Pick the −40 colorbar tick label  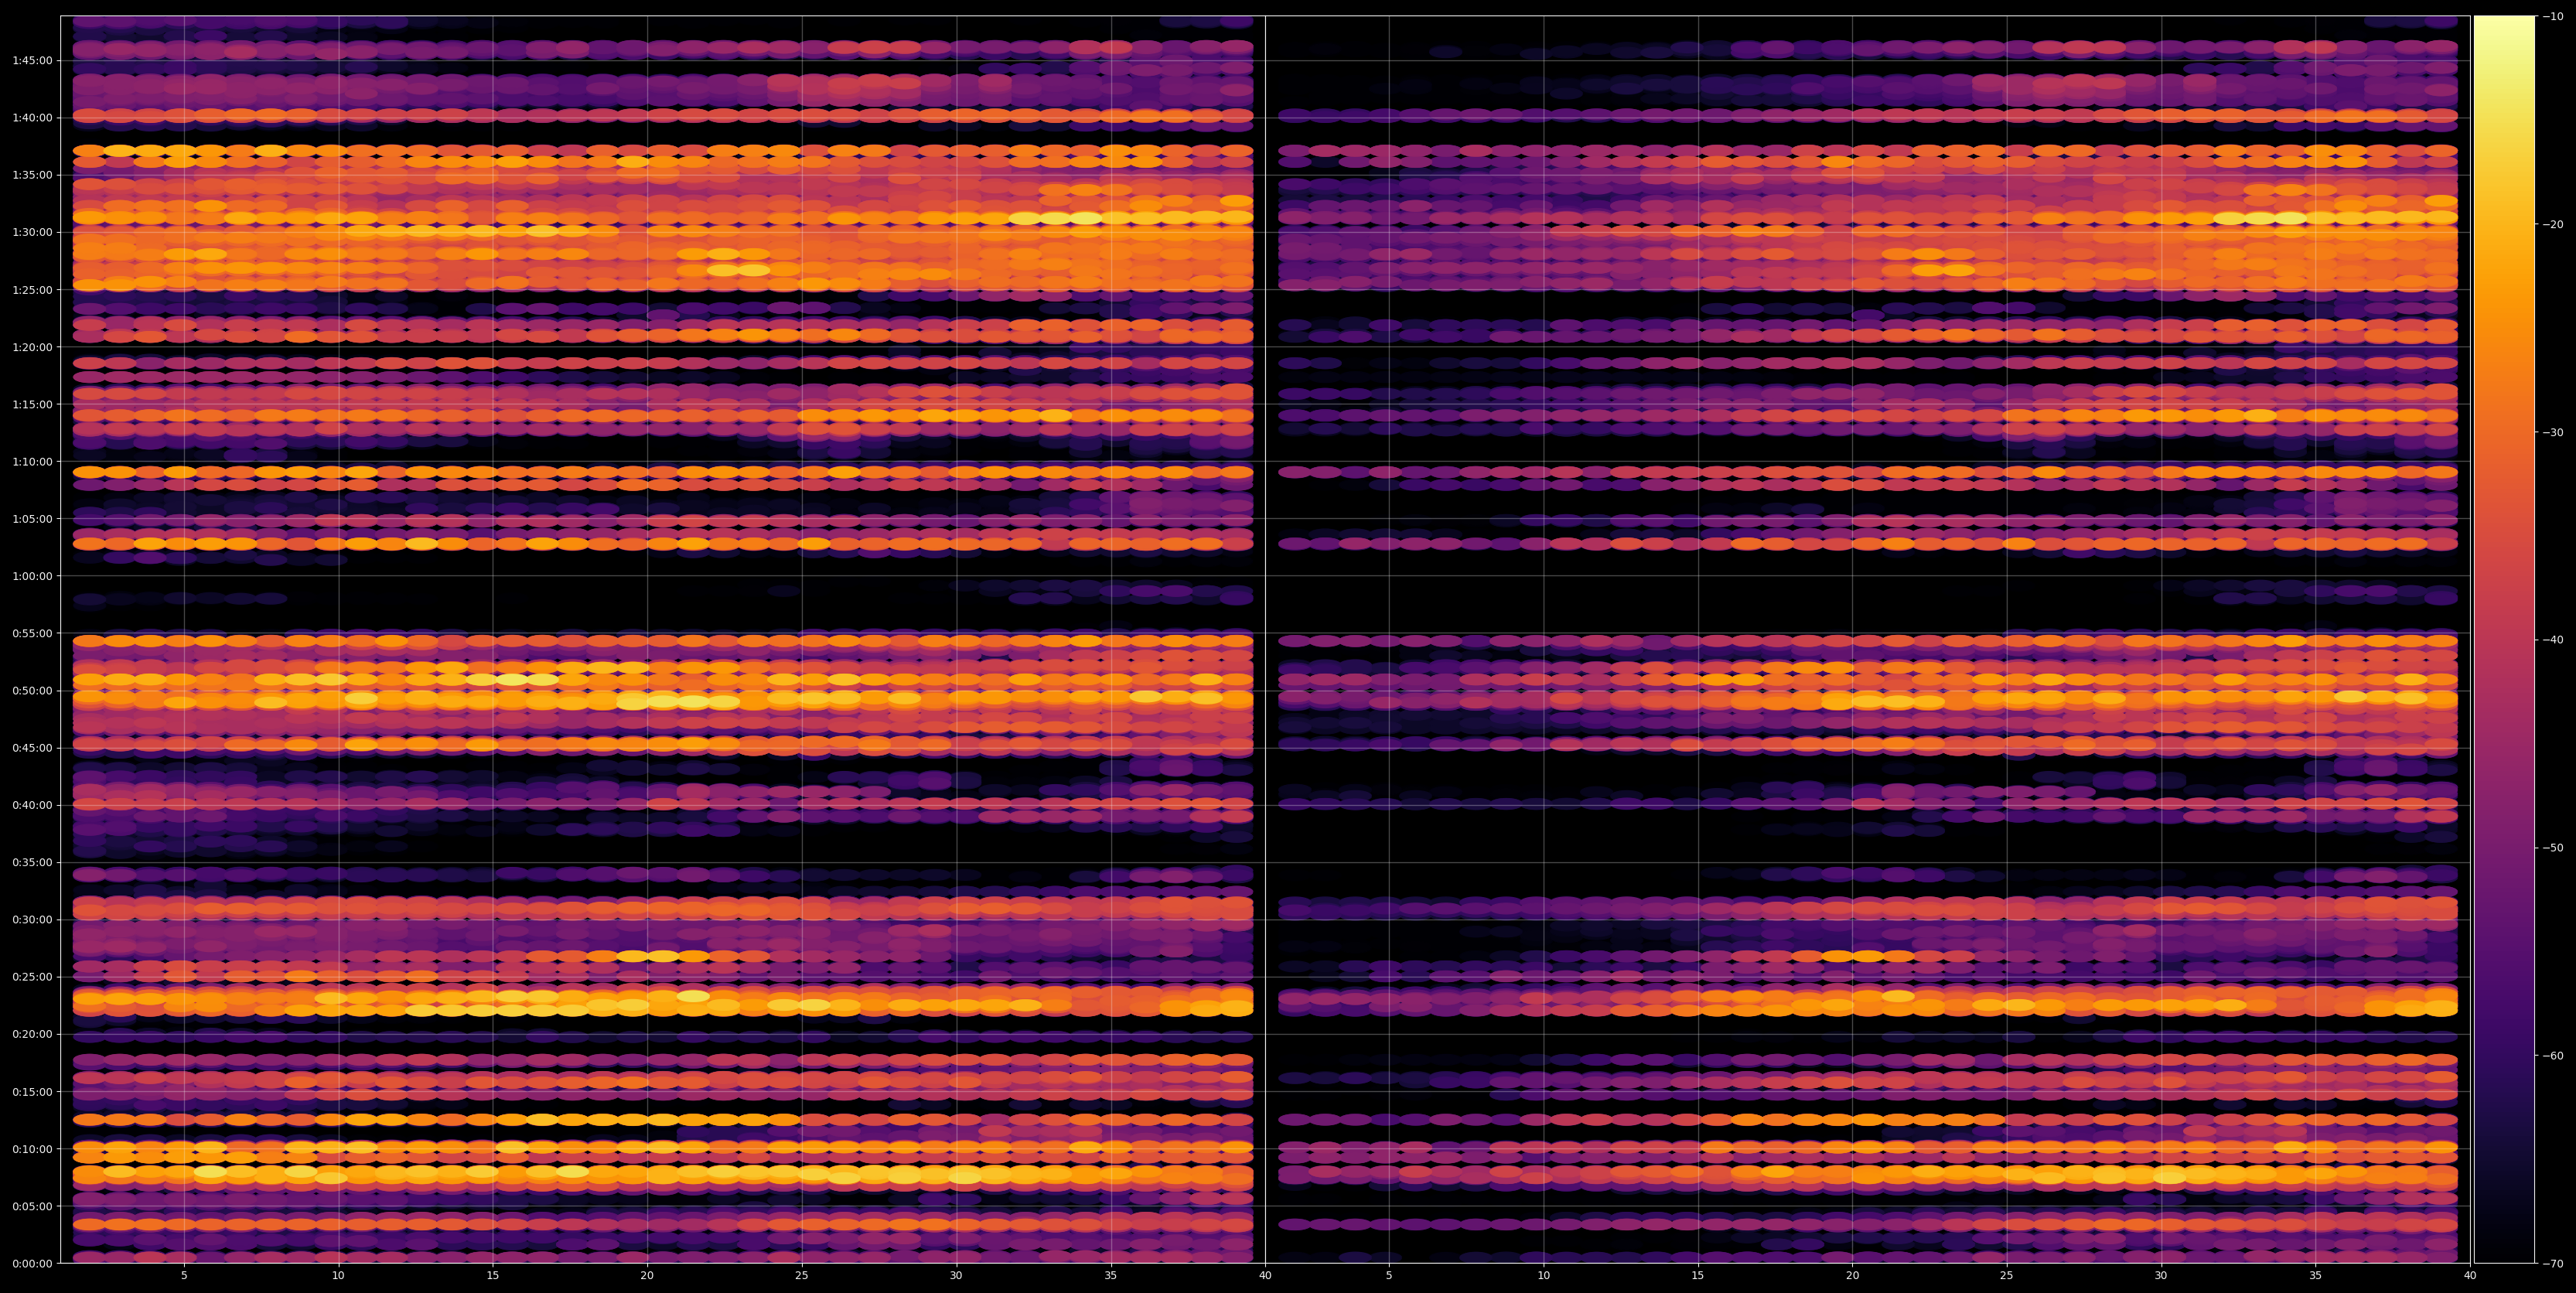click(x=2552, y=640)
